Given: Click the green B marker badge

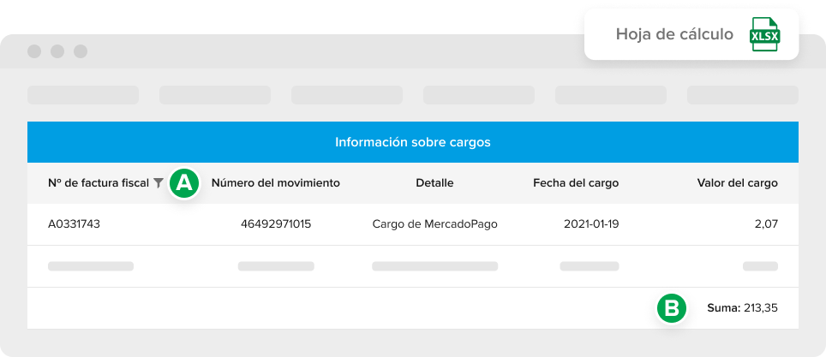Looking at the screenshot, I should pyautogui.click(x=672, y=308).
